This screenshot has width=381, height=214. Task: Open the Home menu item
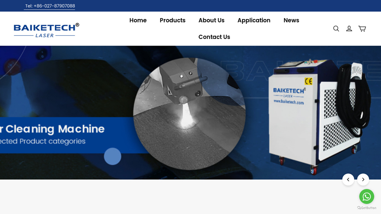[x=138, y=20]
